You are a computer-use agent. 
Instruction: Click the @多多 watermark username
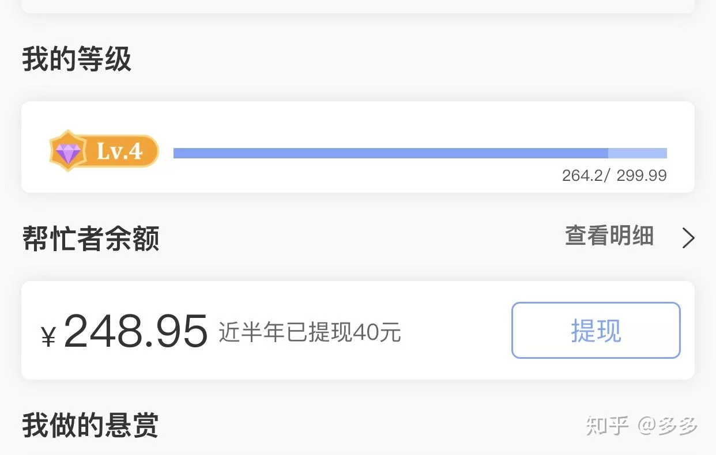click(668, 426)
